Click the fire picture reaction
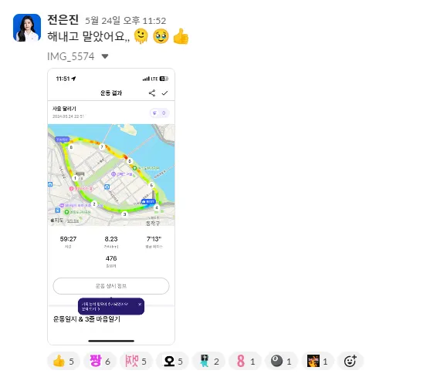The height and width of the screenshot is (377, 447). click(x=317, y=362)
